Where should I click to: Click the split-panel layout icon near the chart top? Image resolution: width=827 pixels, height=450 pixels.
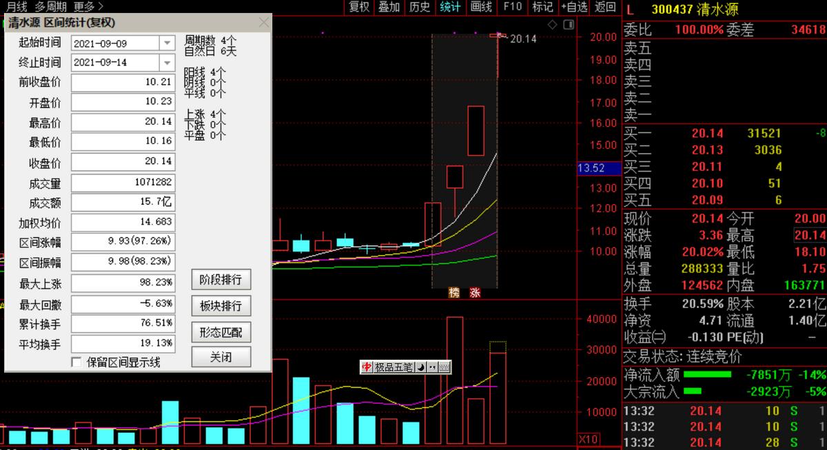[x=568, y=24]
